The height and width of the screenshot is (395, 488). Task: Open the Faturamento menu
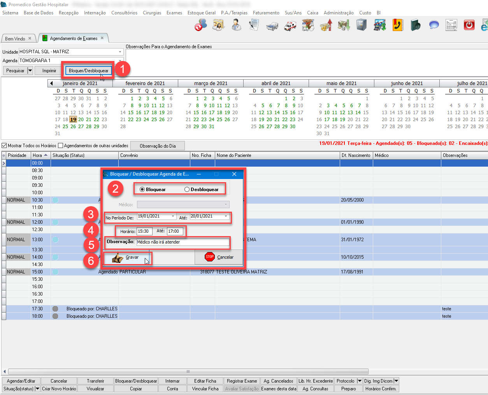click(266, 13)
